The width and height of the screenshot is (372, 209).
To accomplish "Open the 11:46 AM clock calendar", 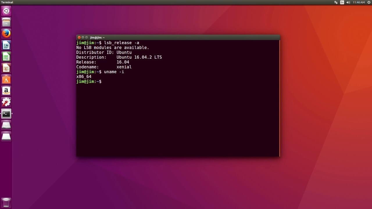I will click(359, 2).
